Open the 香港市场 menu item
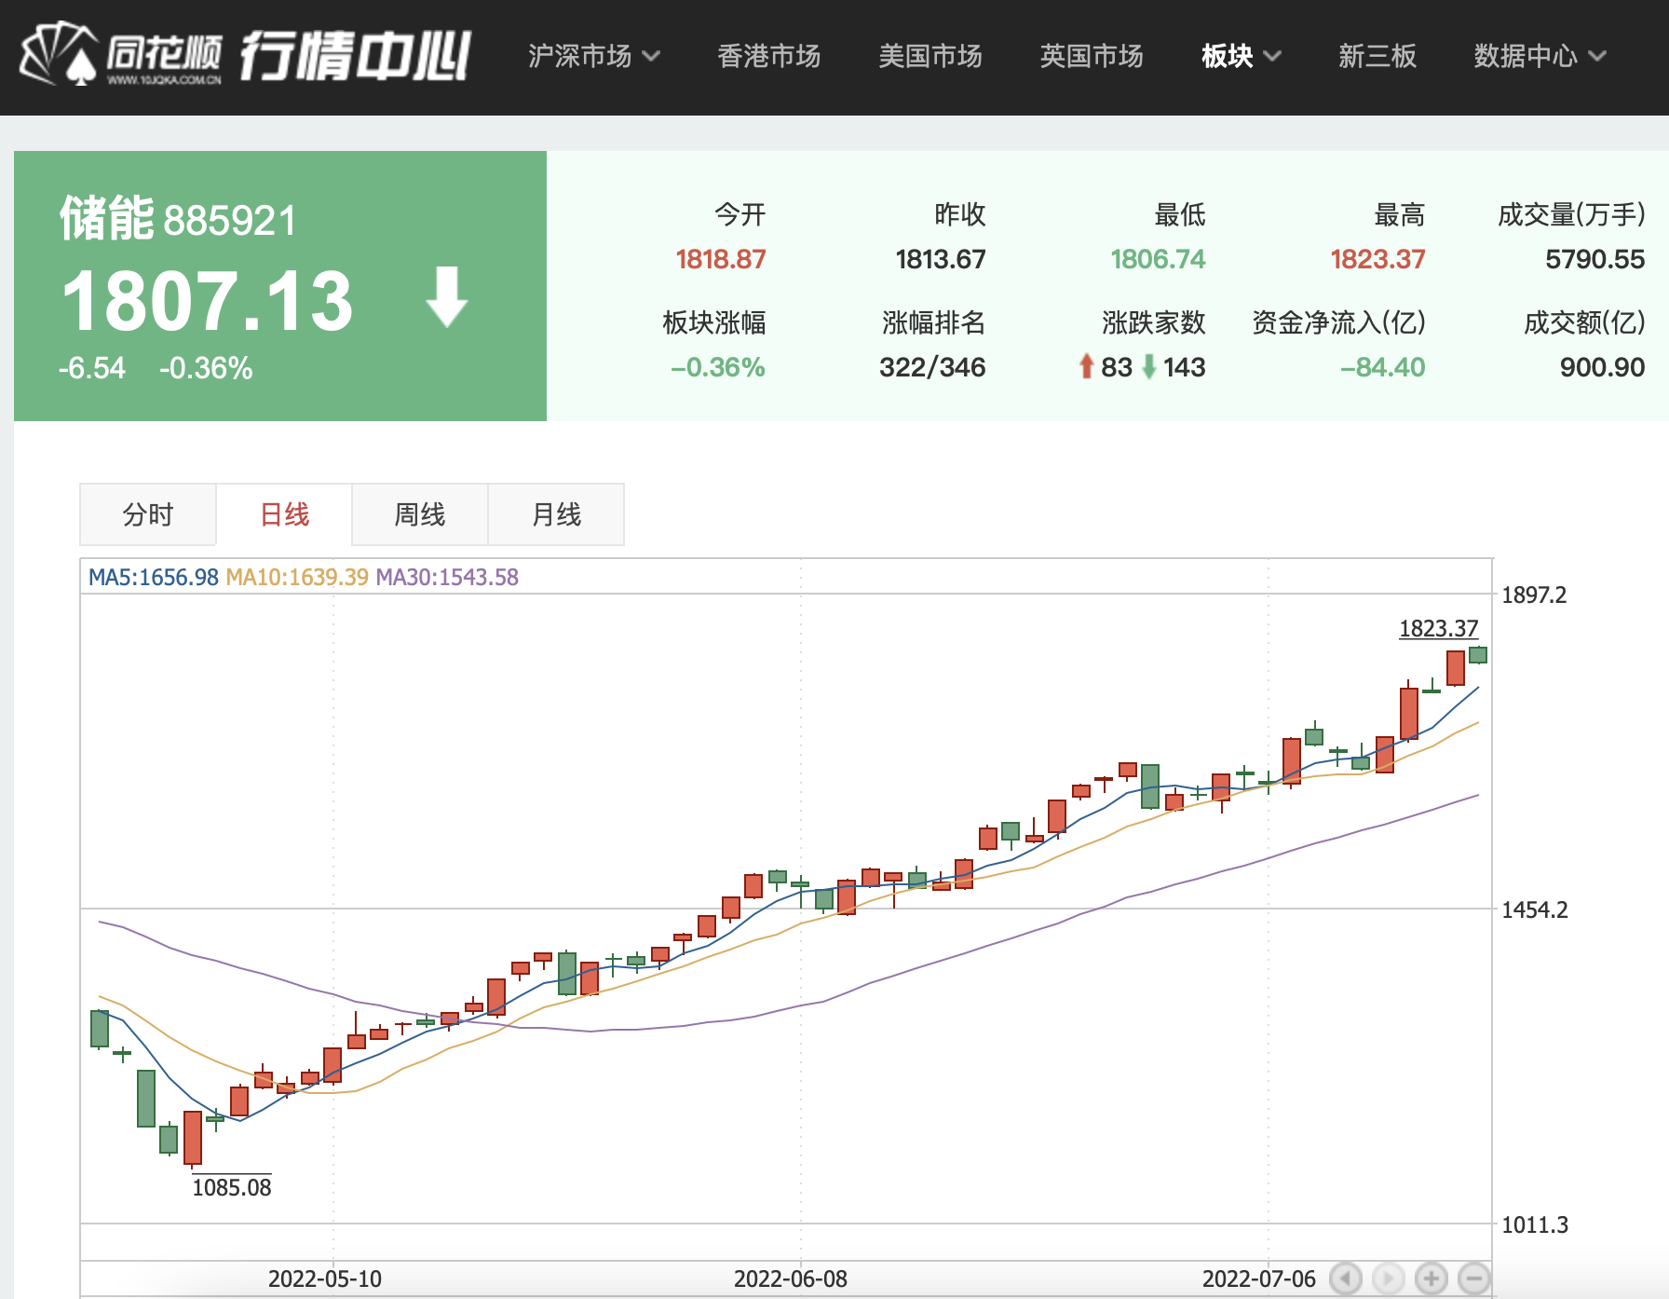1669x1299 pixels. pyautogui.click(x=769, y=56)
